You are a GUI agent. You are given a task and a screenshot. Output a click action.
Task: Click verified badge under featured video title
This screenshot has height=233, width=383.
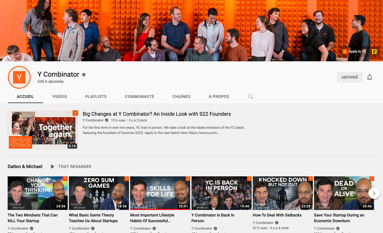(107, 120)
